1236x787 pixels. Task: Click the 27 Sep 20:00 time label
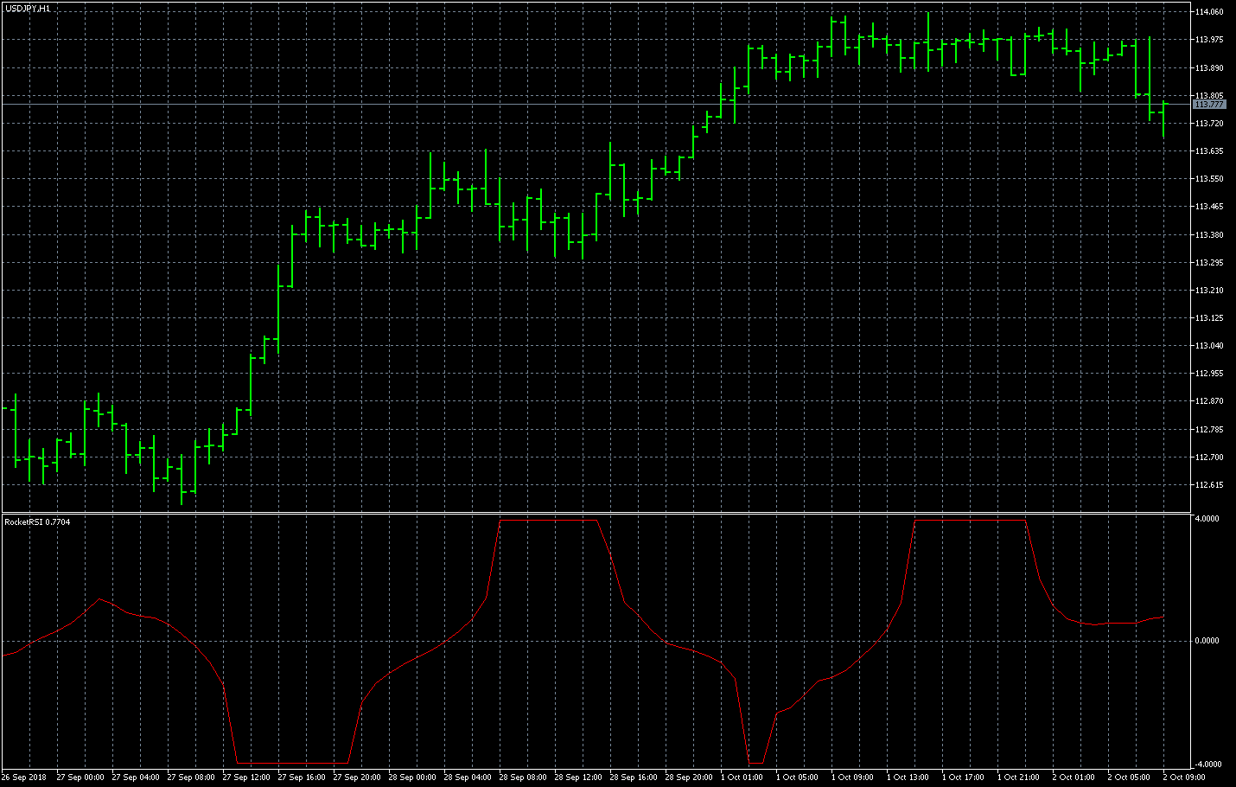357,777
